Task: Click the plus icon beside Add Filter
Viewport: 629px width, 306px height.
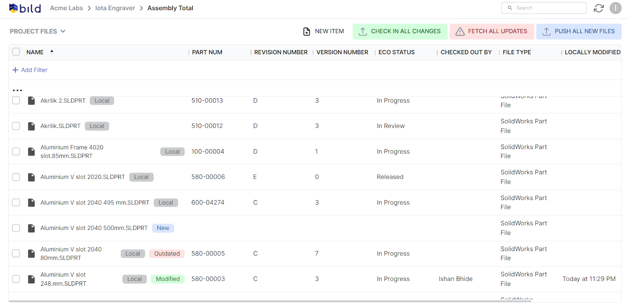Action: (15, 70)
